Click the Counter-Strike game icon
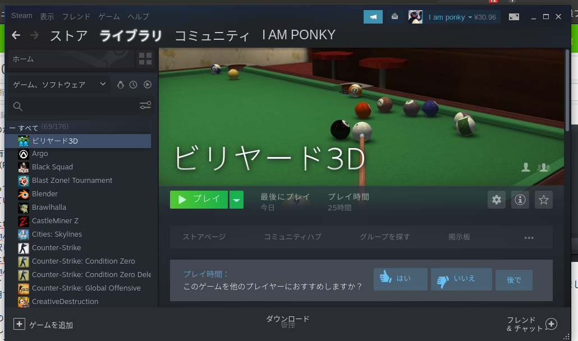578x341 pixels. pyautogui.click(x=23, y=248)
